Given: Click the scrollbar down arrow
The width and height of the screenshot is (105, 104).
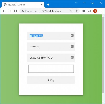Looking at the screenshot, I should pos(103,102).
